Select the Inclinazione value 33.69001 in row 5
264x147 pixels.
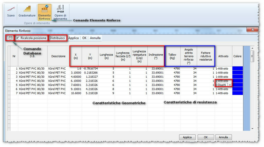(x=156, y=85)
